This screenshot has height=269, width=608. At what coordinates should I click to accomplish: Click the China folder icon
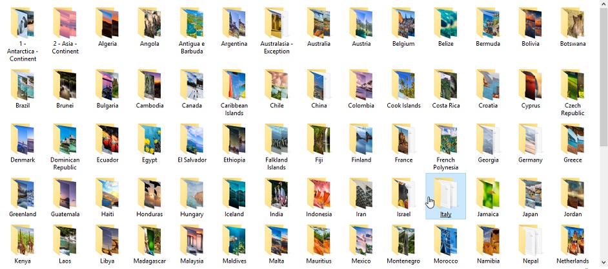point(319,85)
